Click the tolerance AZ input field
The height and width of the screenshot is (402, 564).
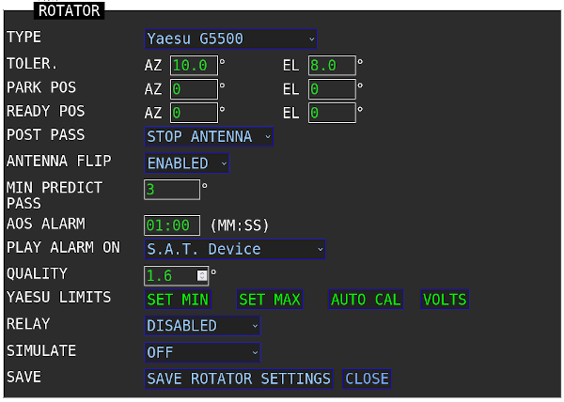tap(193, 66)
